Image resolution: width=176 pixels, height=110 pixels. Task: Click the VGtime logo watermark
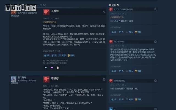click(x=21, y=8)
